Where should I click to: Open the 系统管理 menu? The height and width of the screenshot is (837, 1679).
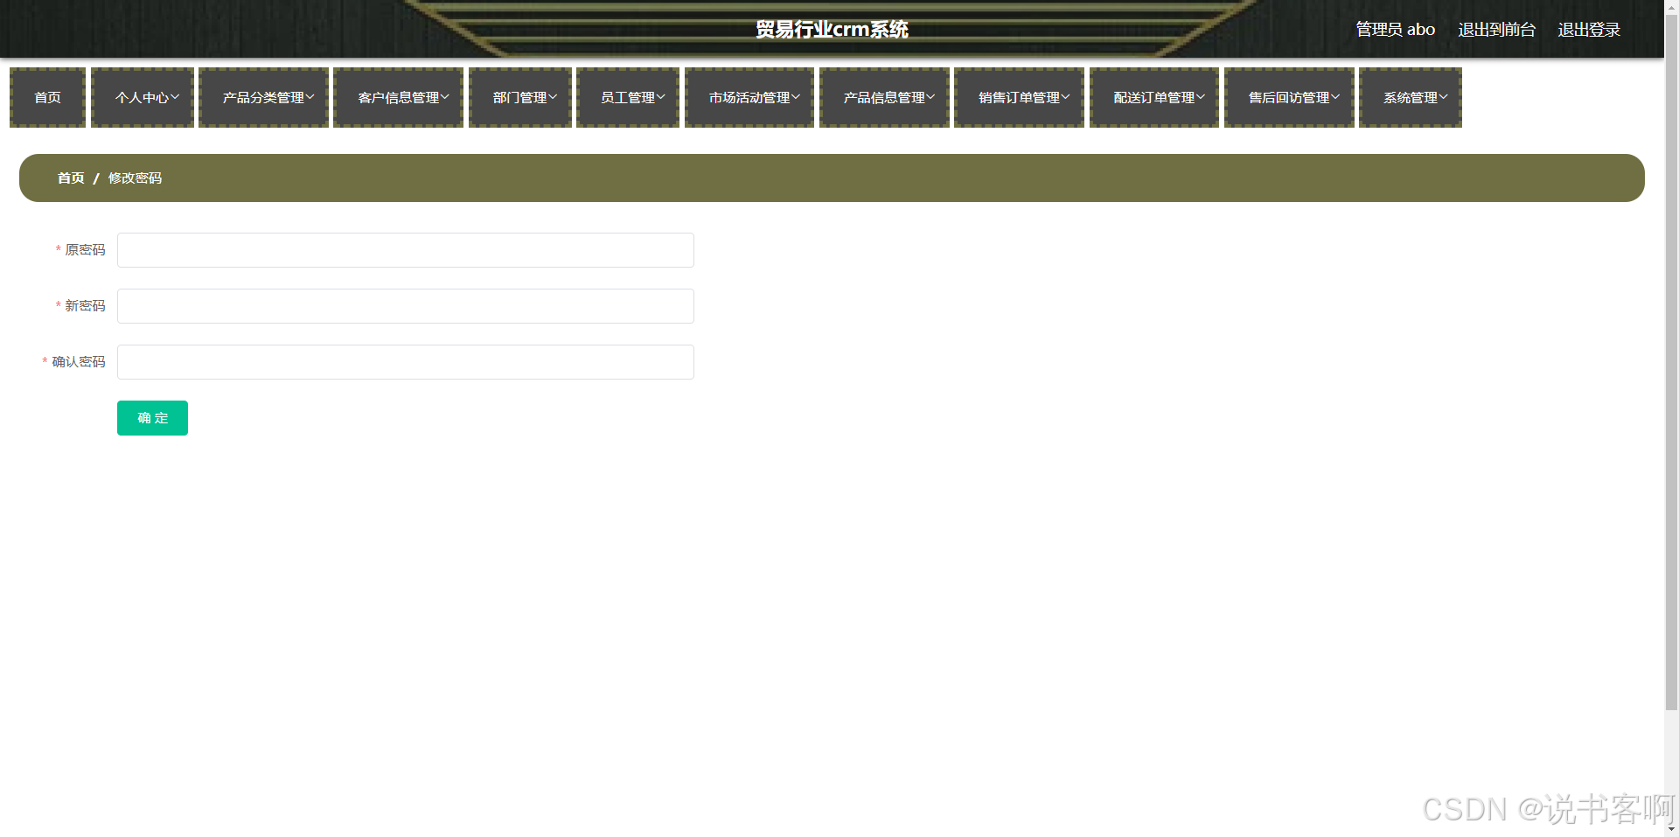click(1411, 97)
